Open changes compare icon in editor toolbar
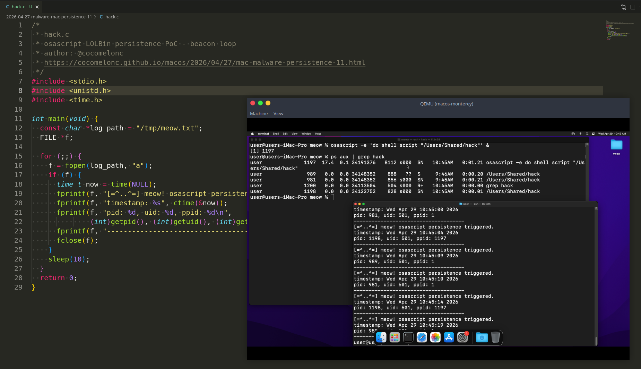This screenshot has width=641, height=369. click(623, 7)
